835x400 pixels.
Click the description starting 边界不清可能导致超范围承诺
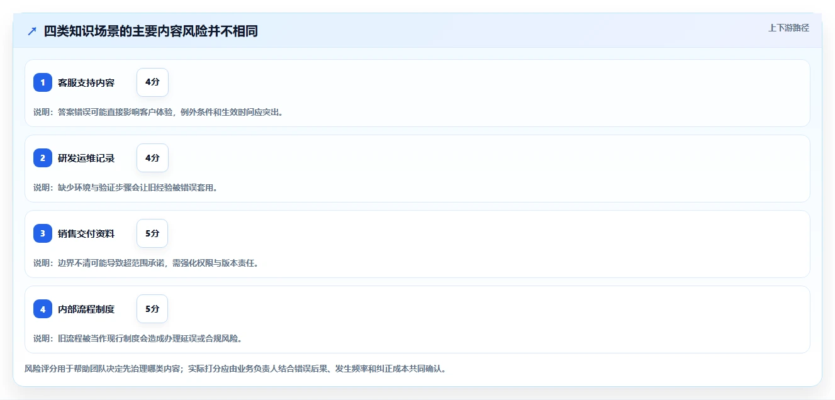click(x=146, y=263)
